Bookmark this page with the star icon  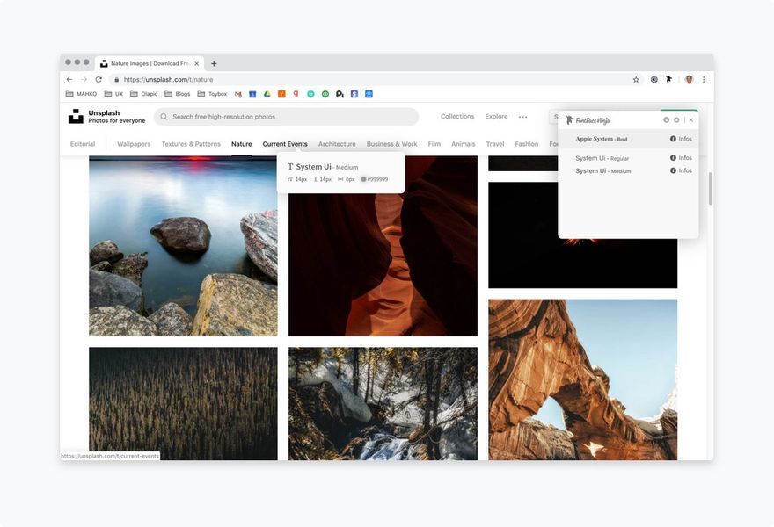(636, 79)
